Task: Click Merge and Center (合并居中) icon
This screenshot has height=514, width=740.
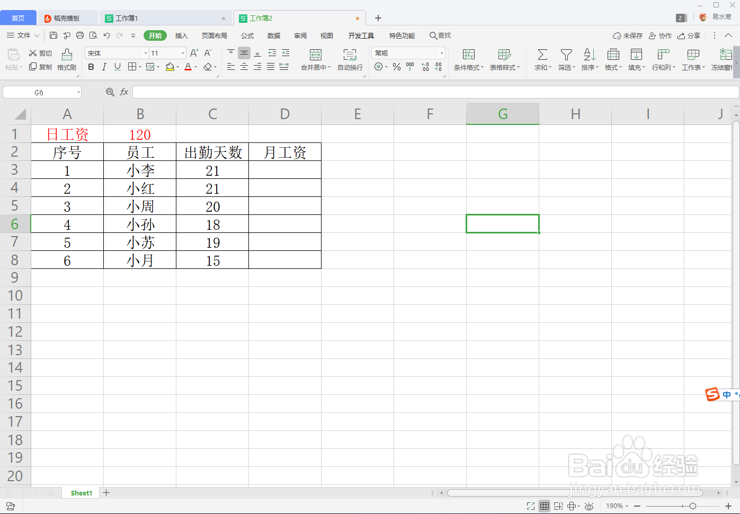Action: [x=315, y=55]
